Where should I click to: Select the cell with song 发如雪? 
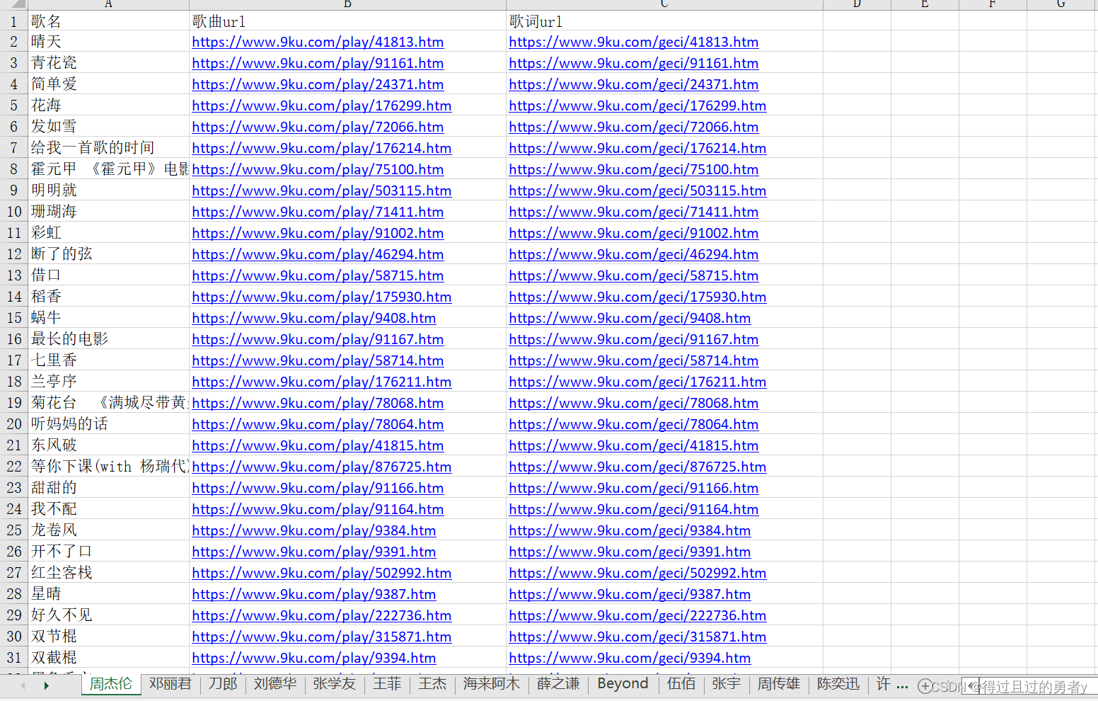coord(109,126)
